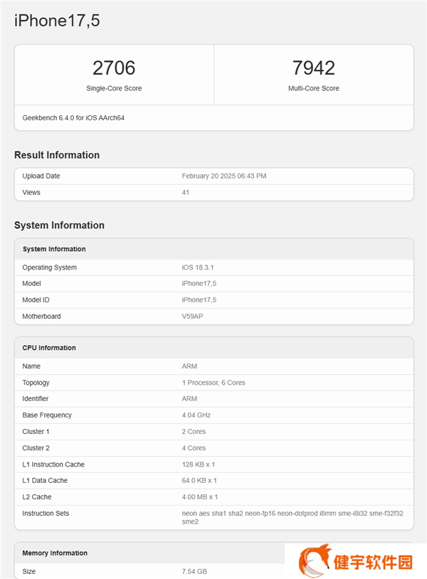Click the Operating System label
This screenshot has height=579, width=427.
pyautogui.click(x=50, y=267)
